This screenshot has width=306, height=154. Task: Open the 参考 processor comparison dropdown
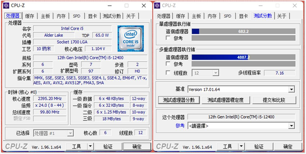[x=291, y=125]
